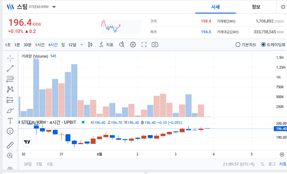287x174 pixels.
Task: Open timezone menu 21:09:57 (UTC+9)
Action: 239,164
